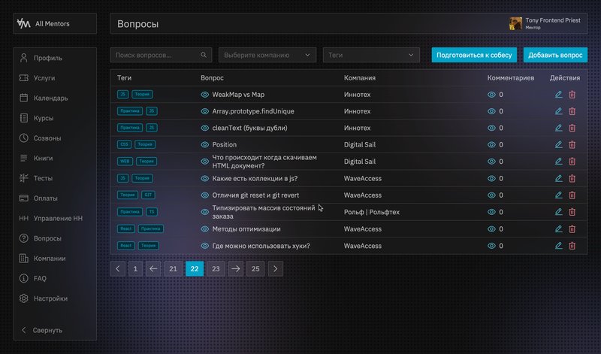Image resolution: width=601 pixels, height=354 pixels.
Task: Toggle visibility of коллекции в js question
Action: point(204,178)
